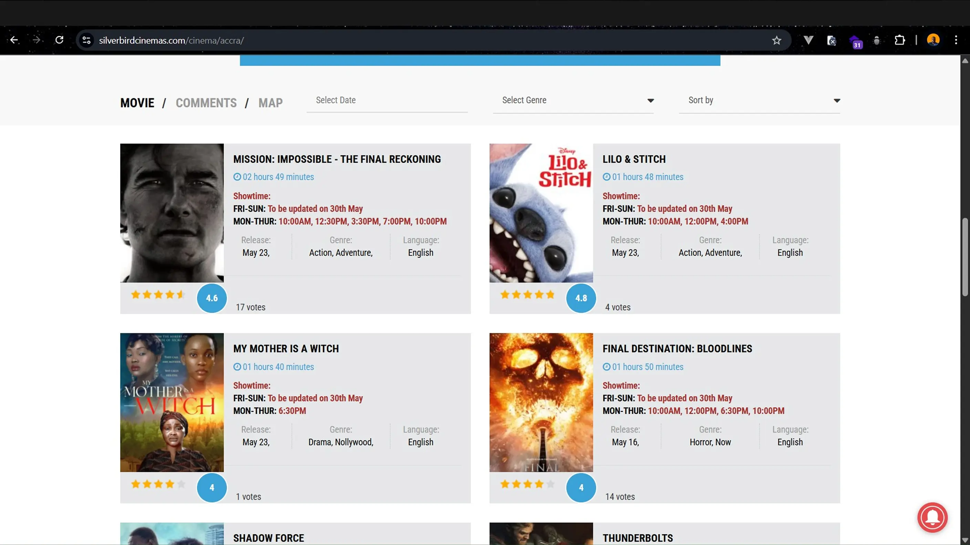Click the '1 votes' text
970x545 pixels.
tap(248, 497)
